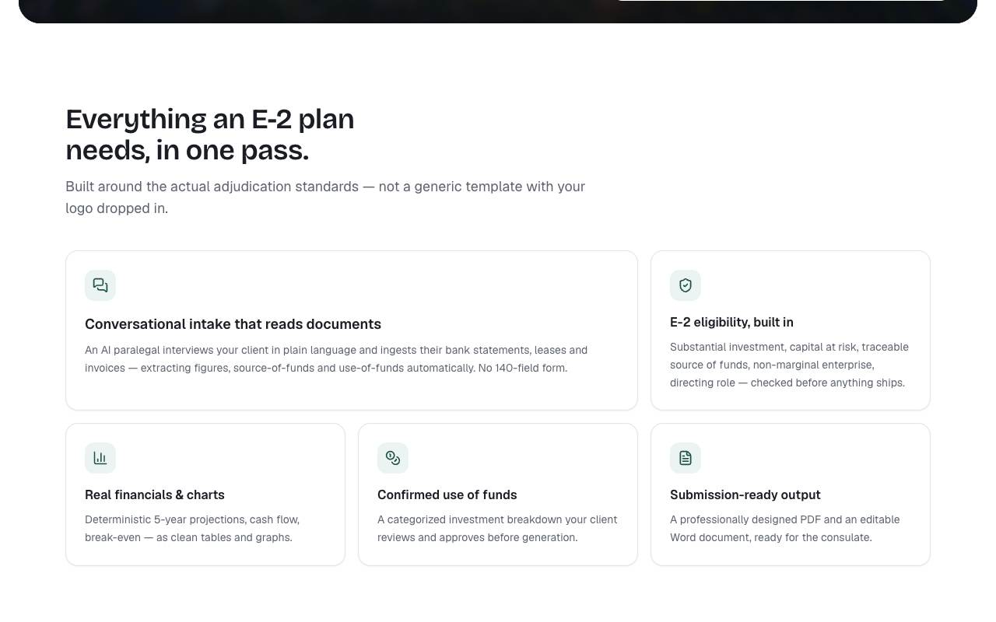Click the 'Real financials & charts' title
Image resolution: width=996 pixels, height=622 pixels.
(155, 494)
